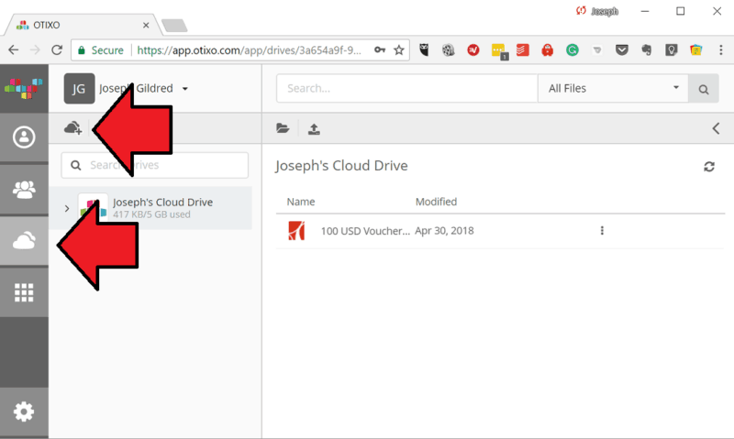This screenshot has width=734, height=439.
Task: Close the OTIXO tab
Action: pyautogui.click(x=146, y=26)
